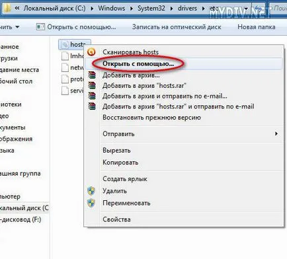This screenshot has width=287, height=259.
Task: Select Библиотеки in the navigation pane
Action: (x=11, y=104)
